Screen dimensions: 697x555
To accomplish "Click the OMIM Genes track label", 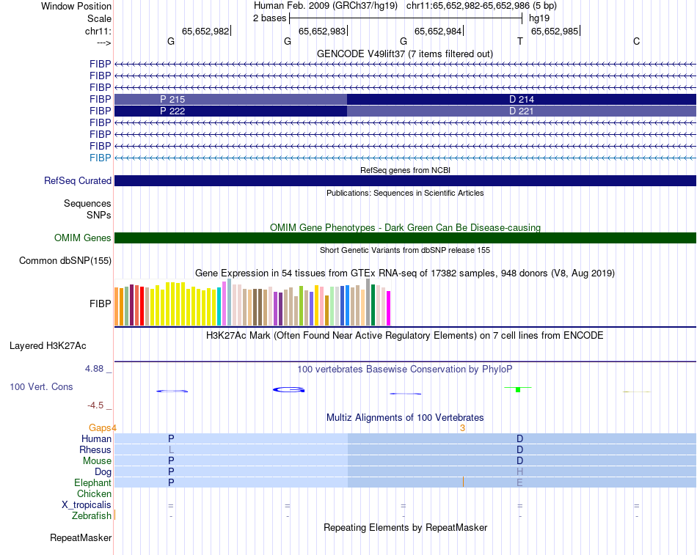I will (83, 238).
